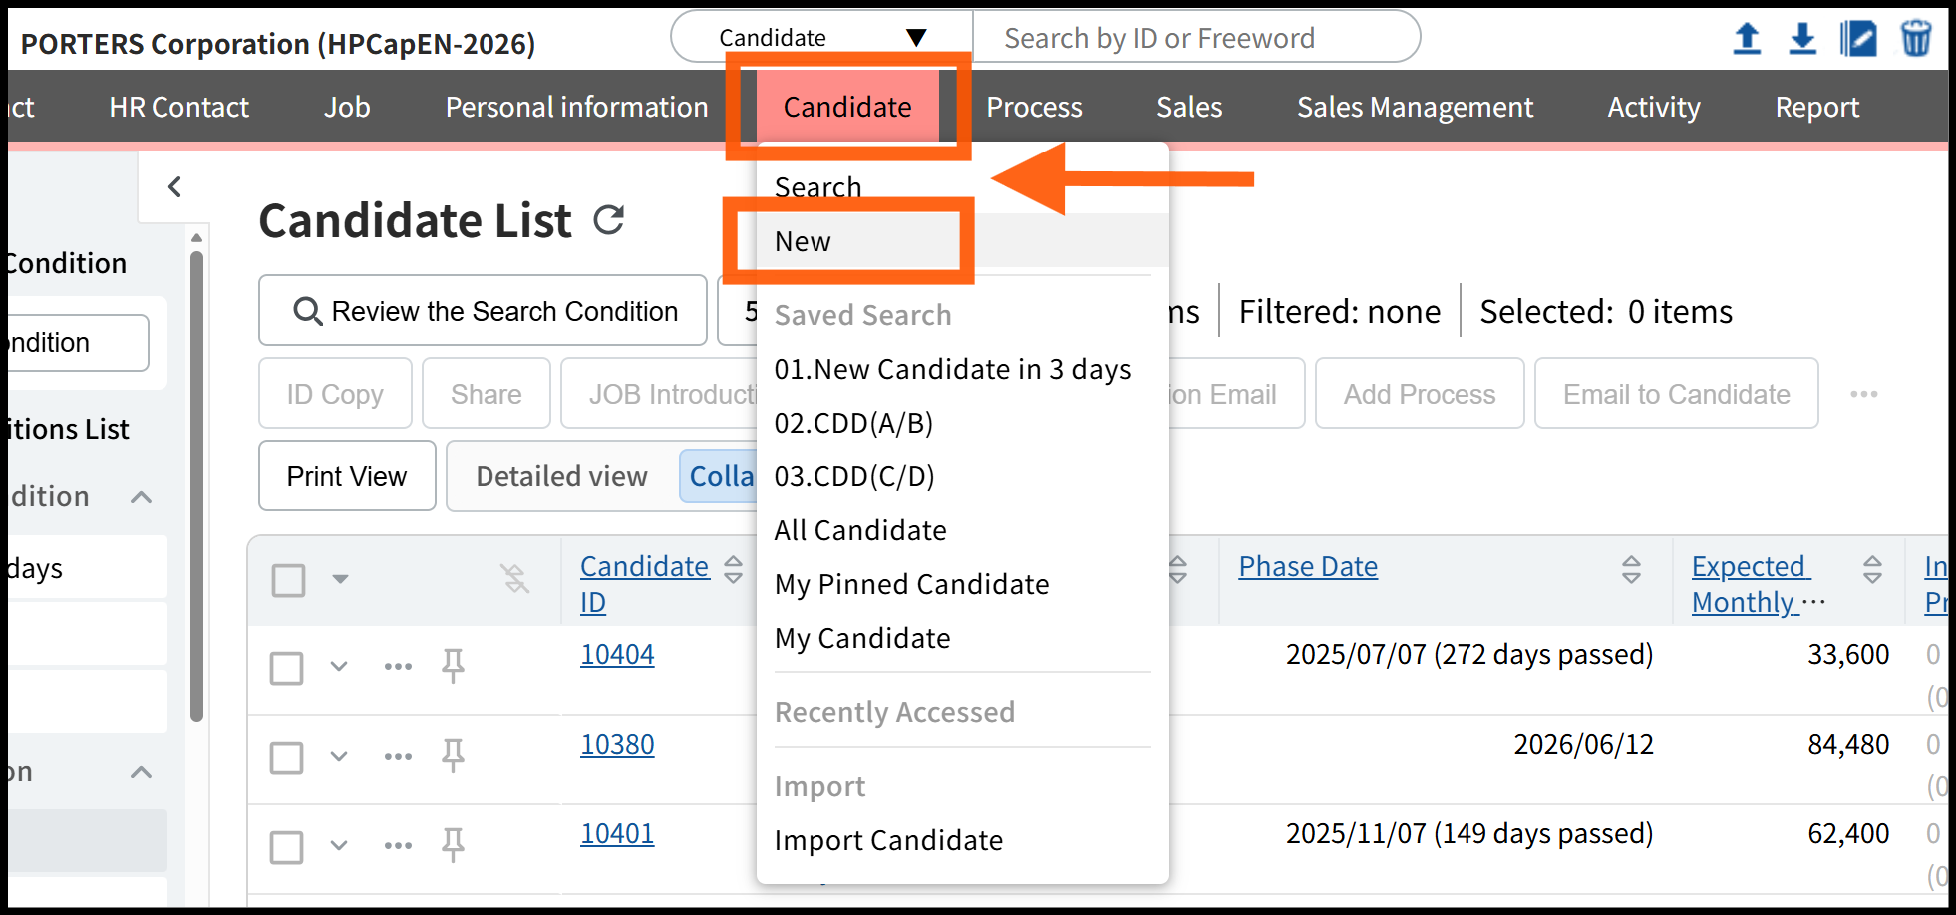Open the edit note icon in header
The image size is (1956, 915).
coord(1858,39)
